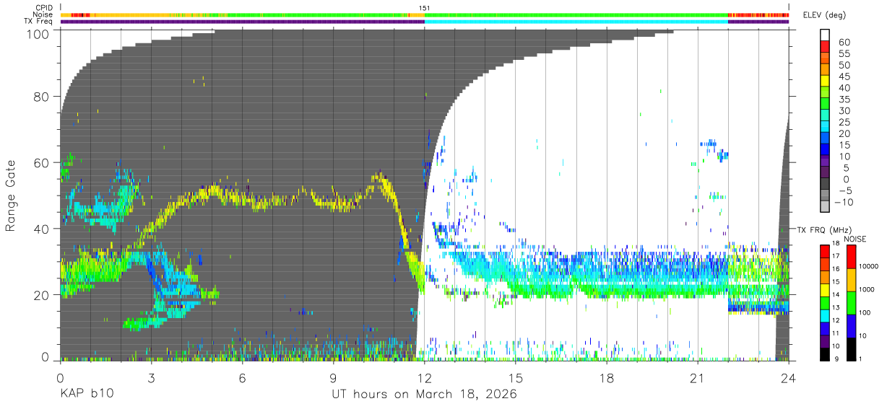Screen dimensions: 887x409
Task: Click the '80' tick on the Range Gate axis
Action: 42,97
